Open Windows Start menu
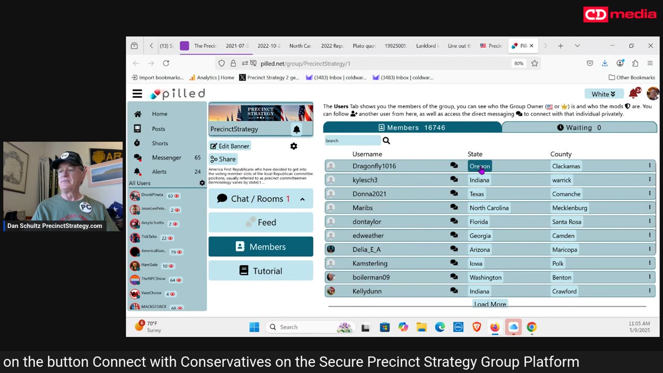The height and width of the screenshot is (373, 663). coord(254,327)
